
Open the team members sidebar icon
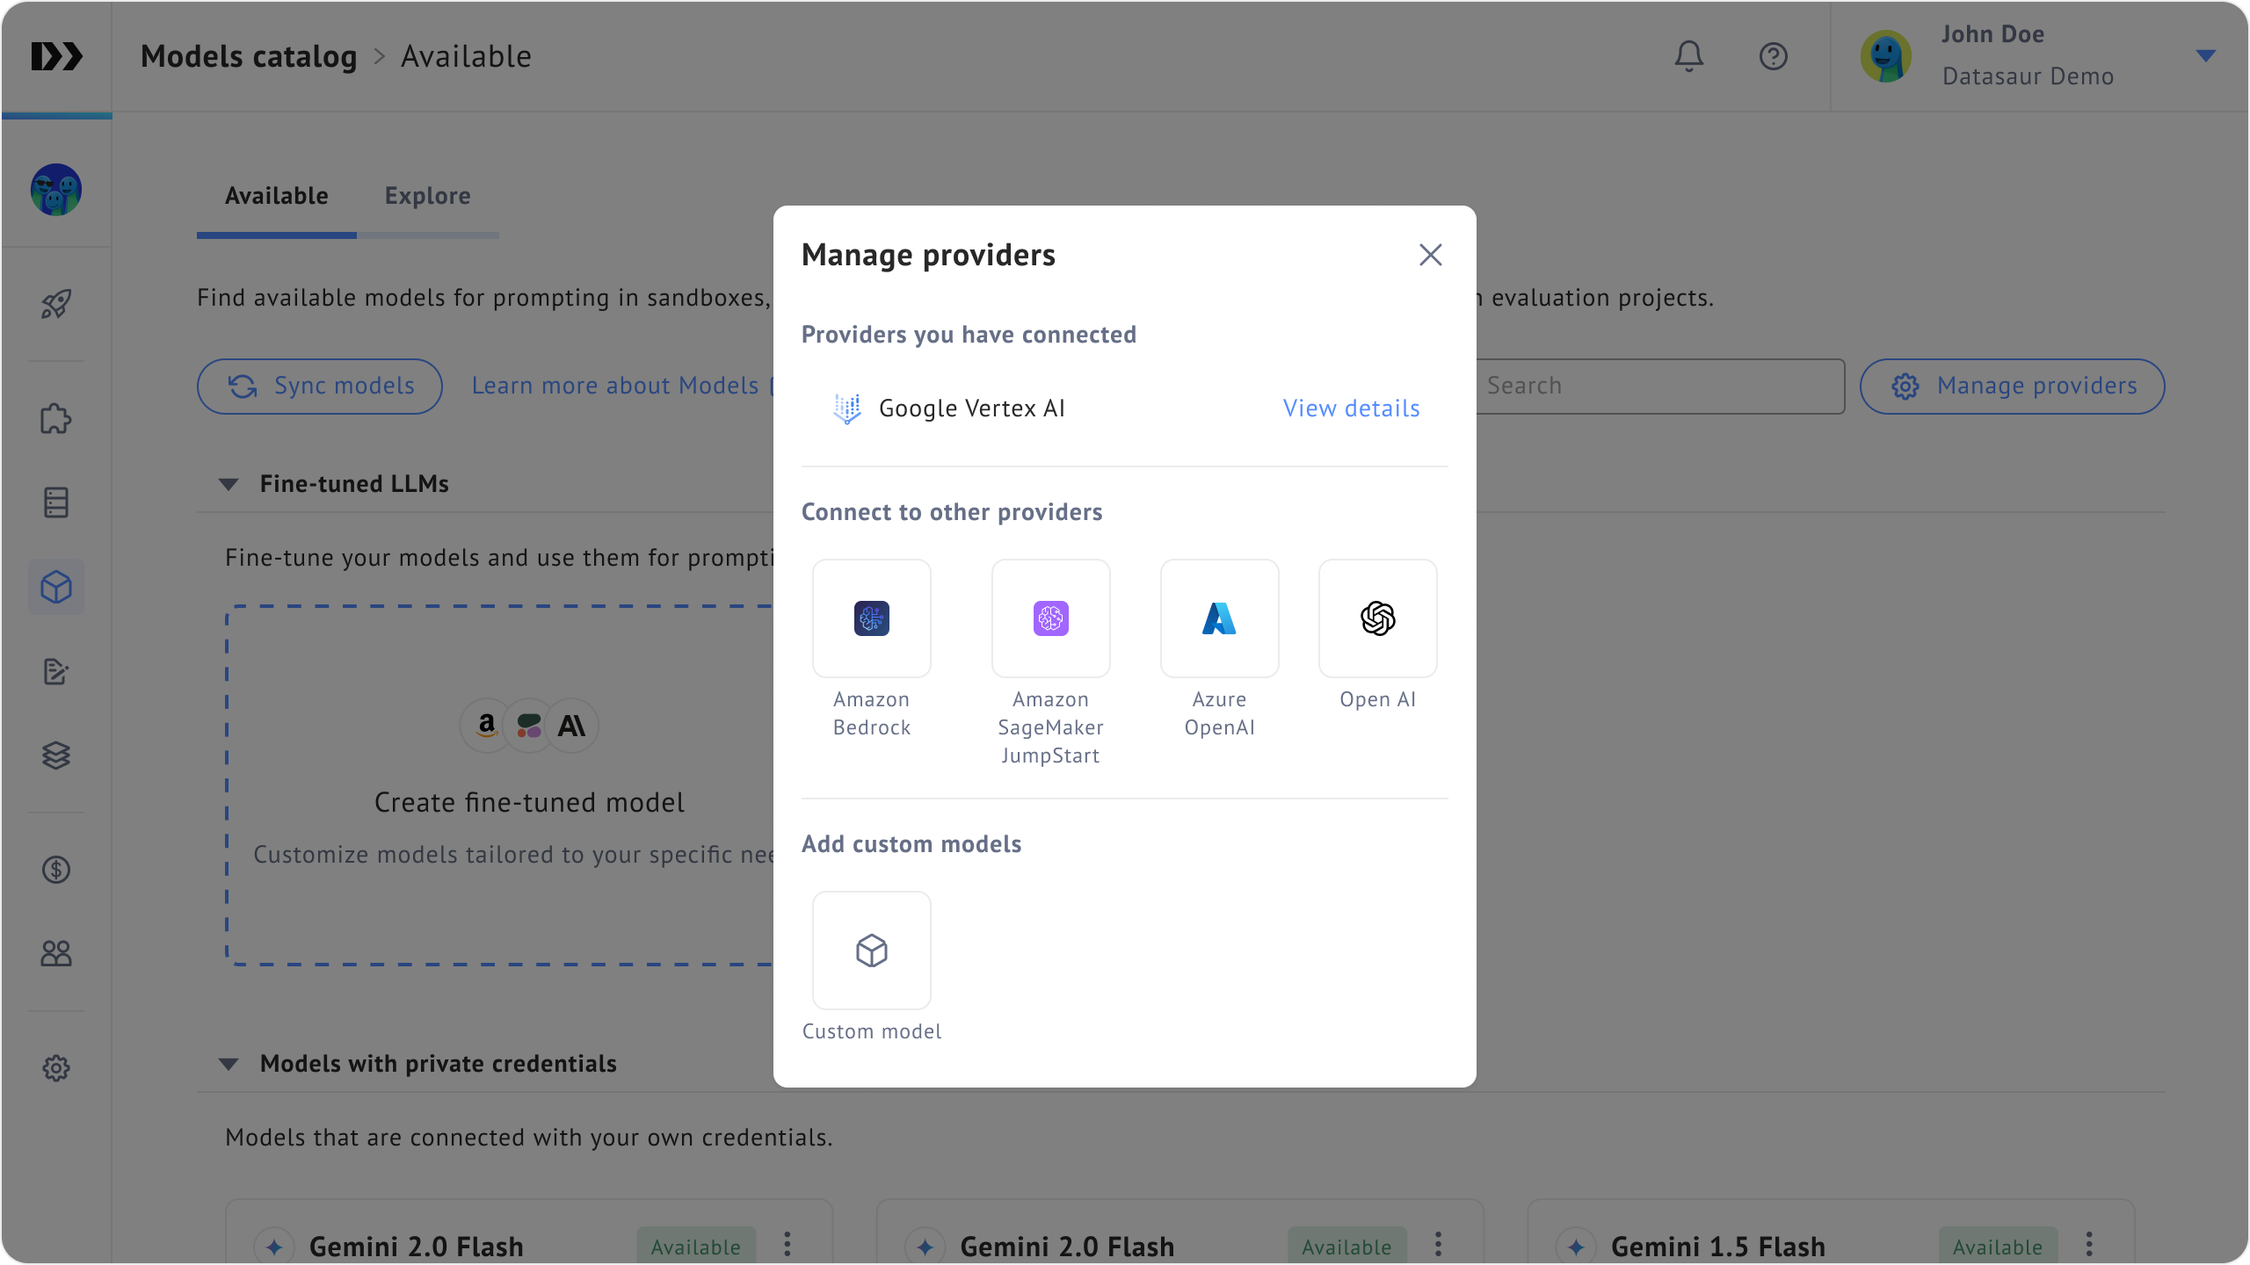click(x=56, y=953)
